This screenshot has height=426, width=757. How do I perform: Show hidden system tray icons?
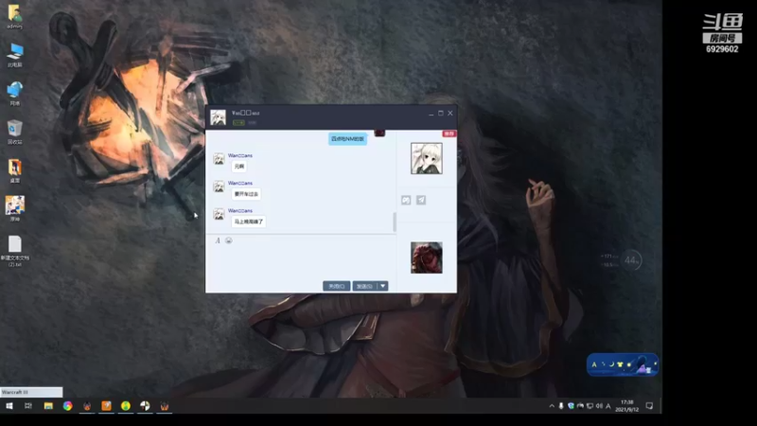click(x=552, y=406)
